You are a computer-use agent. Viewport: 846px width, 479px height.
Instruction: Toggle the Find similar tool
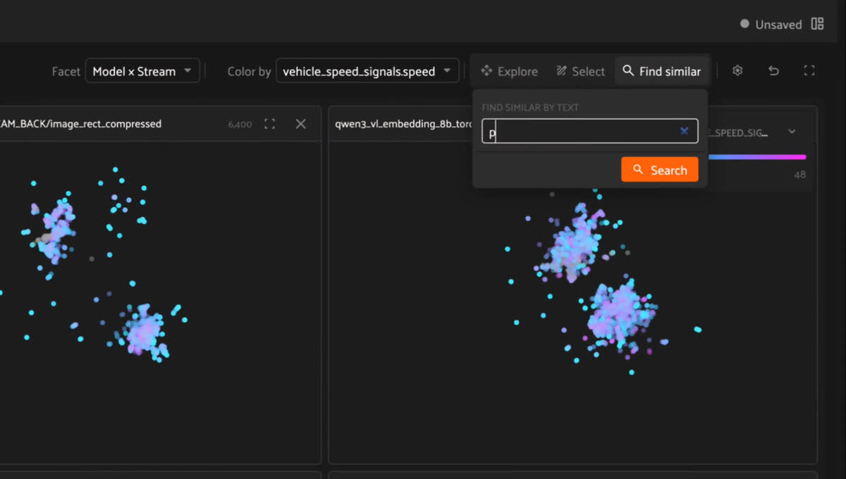click(662, 71)
